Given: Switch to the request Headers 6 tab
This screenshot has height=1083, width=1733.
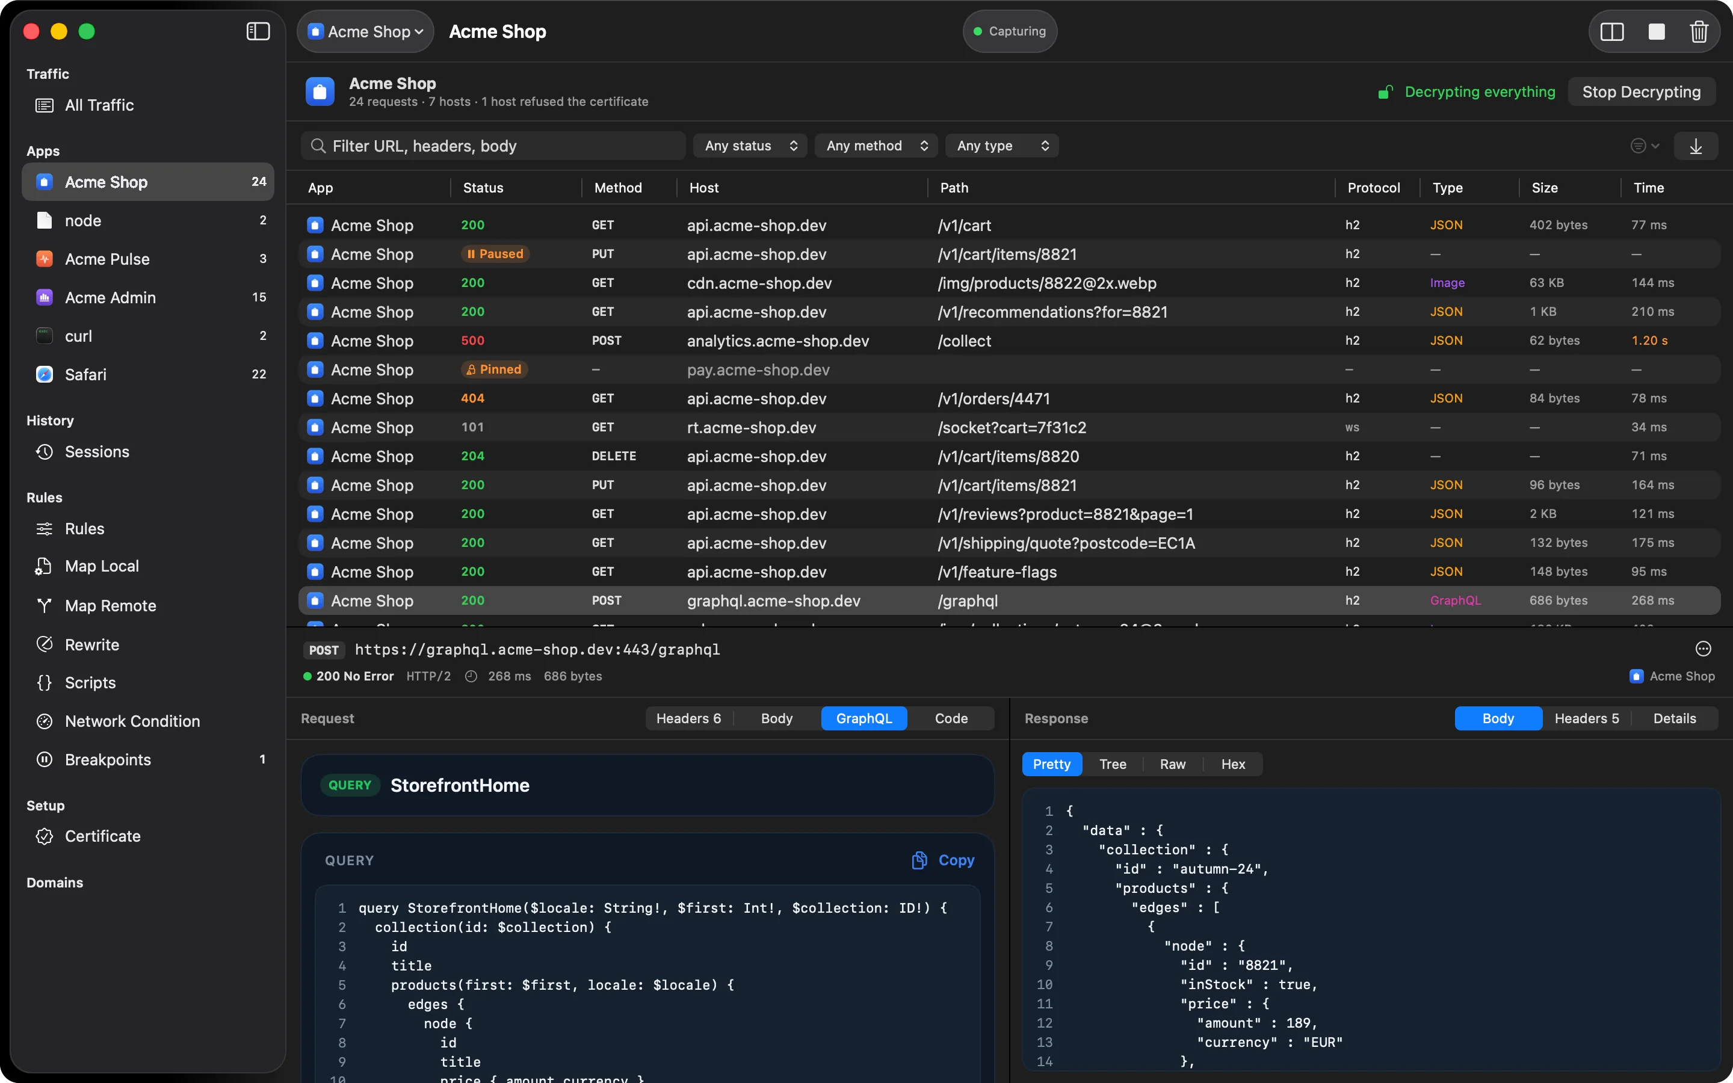Looking at the screenshot, I should click(688, 718).
